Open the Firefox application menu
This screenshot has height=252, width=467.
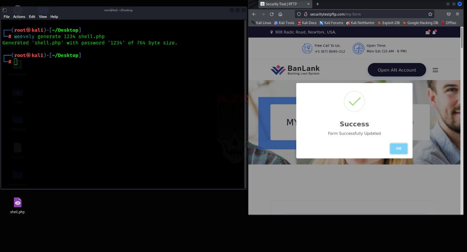pyautogui.click(x=458, y=14)
